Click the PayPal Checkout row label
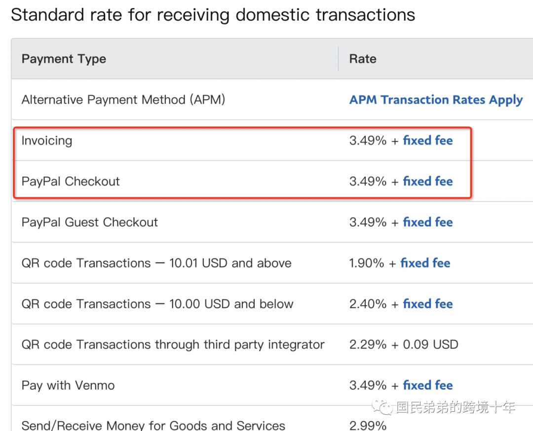533x431 pixels. [x=71, y=181]
